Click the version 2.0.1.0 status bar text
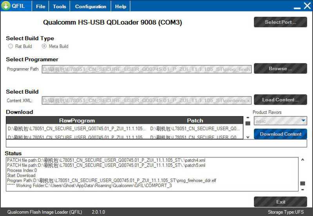Image resolution: width=313 pixels, height=216 pixels. click(x=98, y=212)
